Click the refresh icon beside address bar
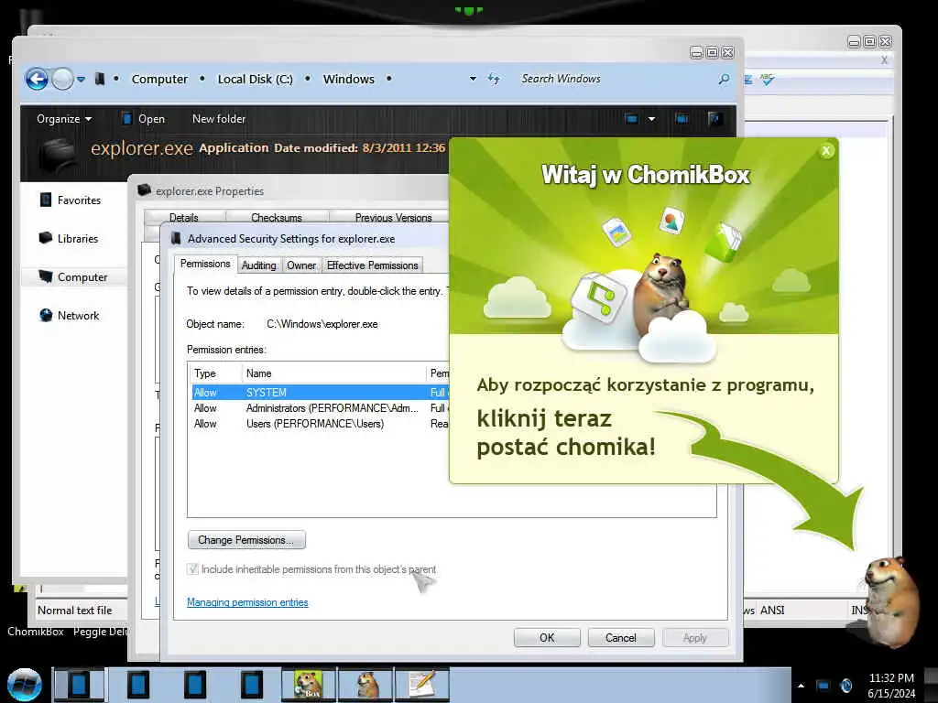 pos(494,79)
